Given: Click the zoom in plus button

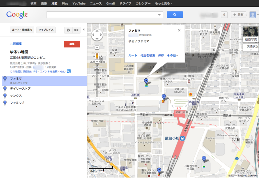Looking at the screenshot, I should [x=97, y=62].
